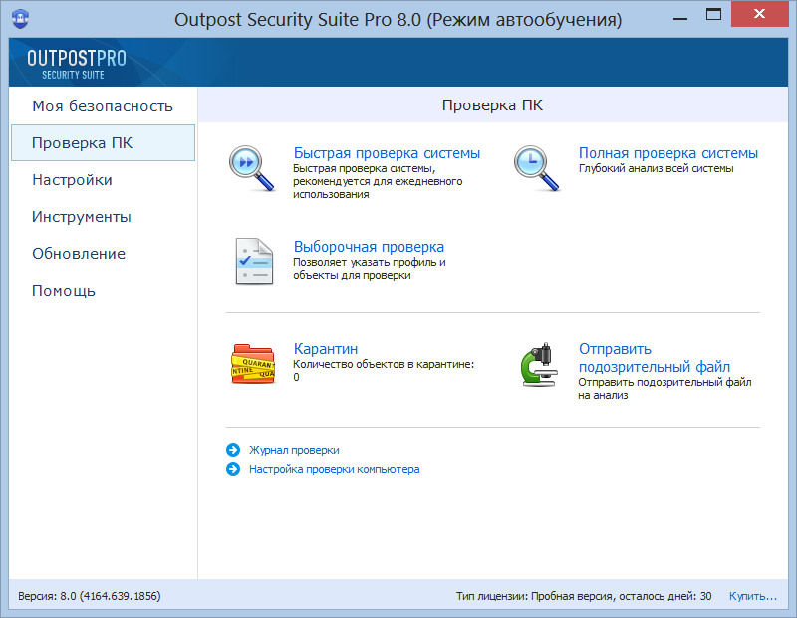
Task: Open Выборочная проверка link
Action: tap(369, 247)
